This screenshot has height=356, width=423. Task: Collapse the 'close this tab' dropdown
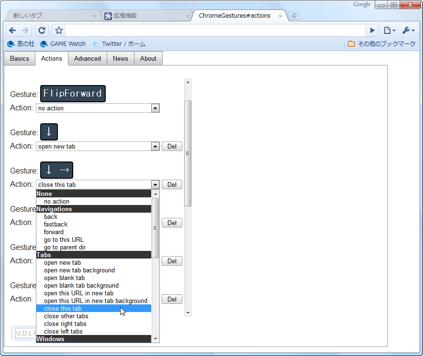(98, 184)
